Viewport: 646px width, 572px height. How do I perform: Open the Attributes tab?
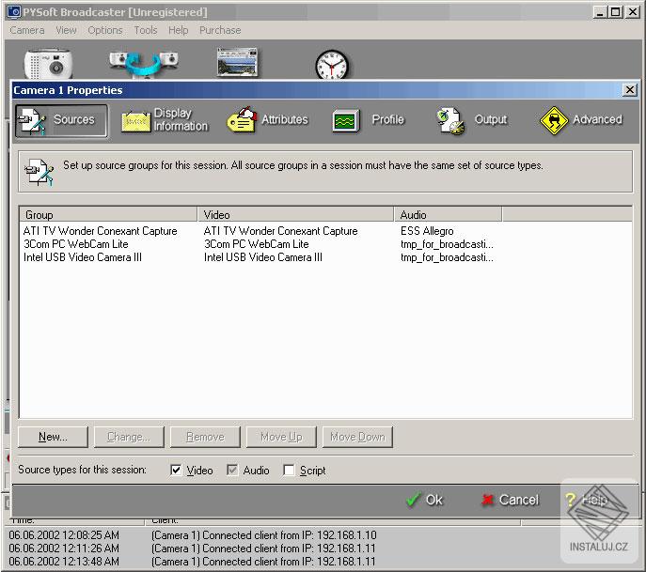pyautogui.click(x=268, y=119)
